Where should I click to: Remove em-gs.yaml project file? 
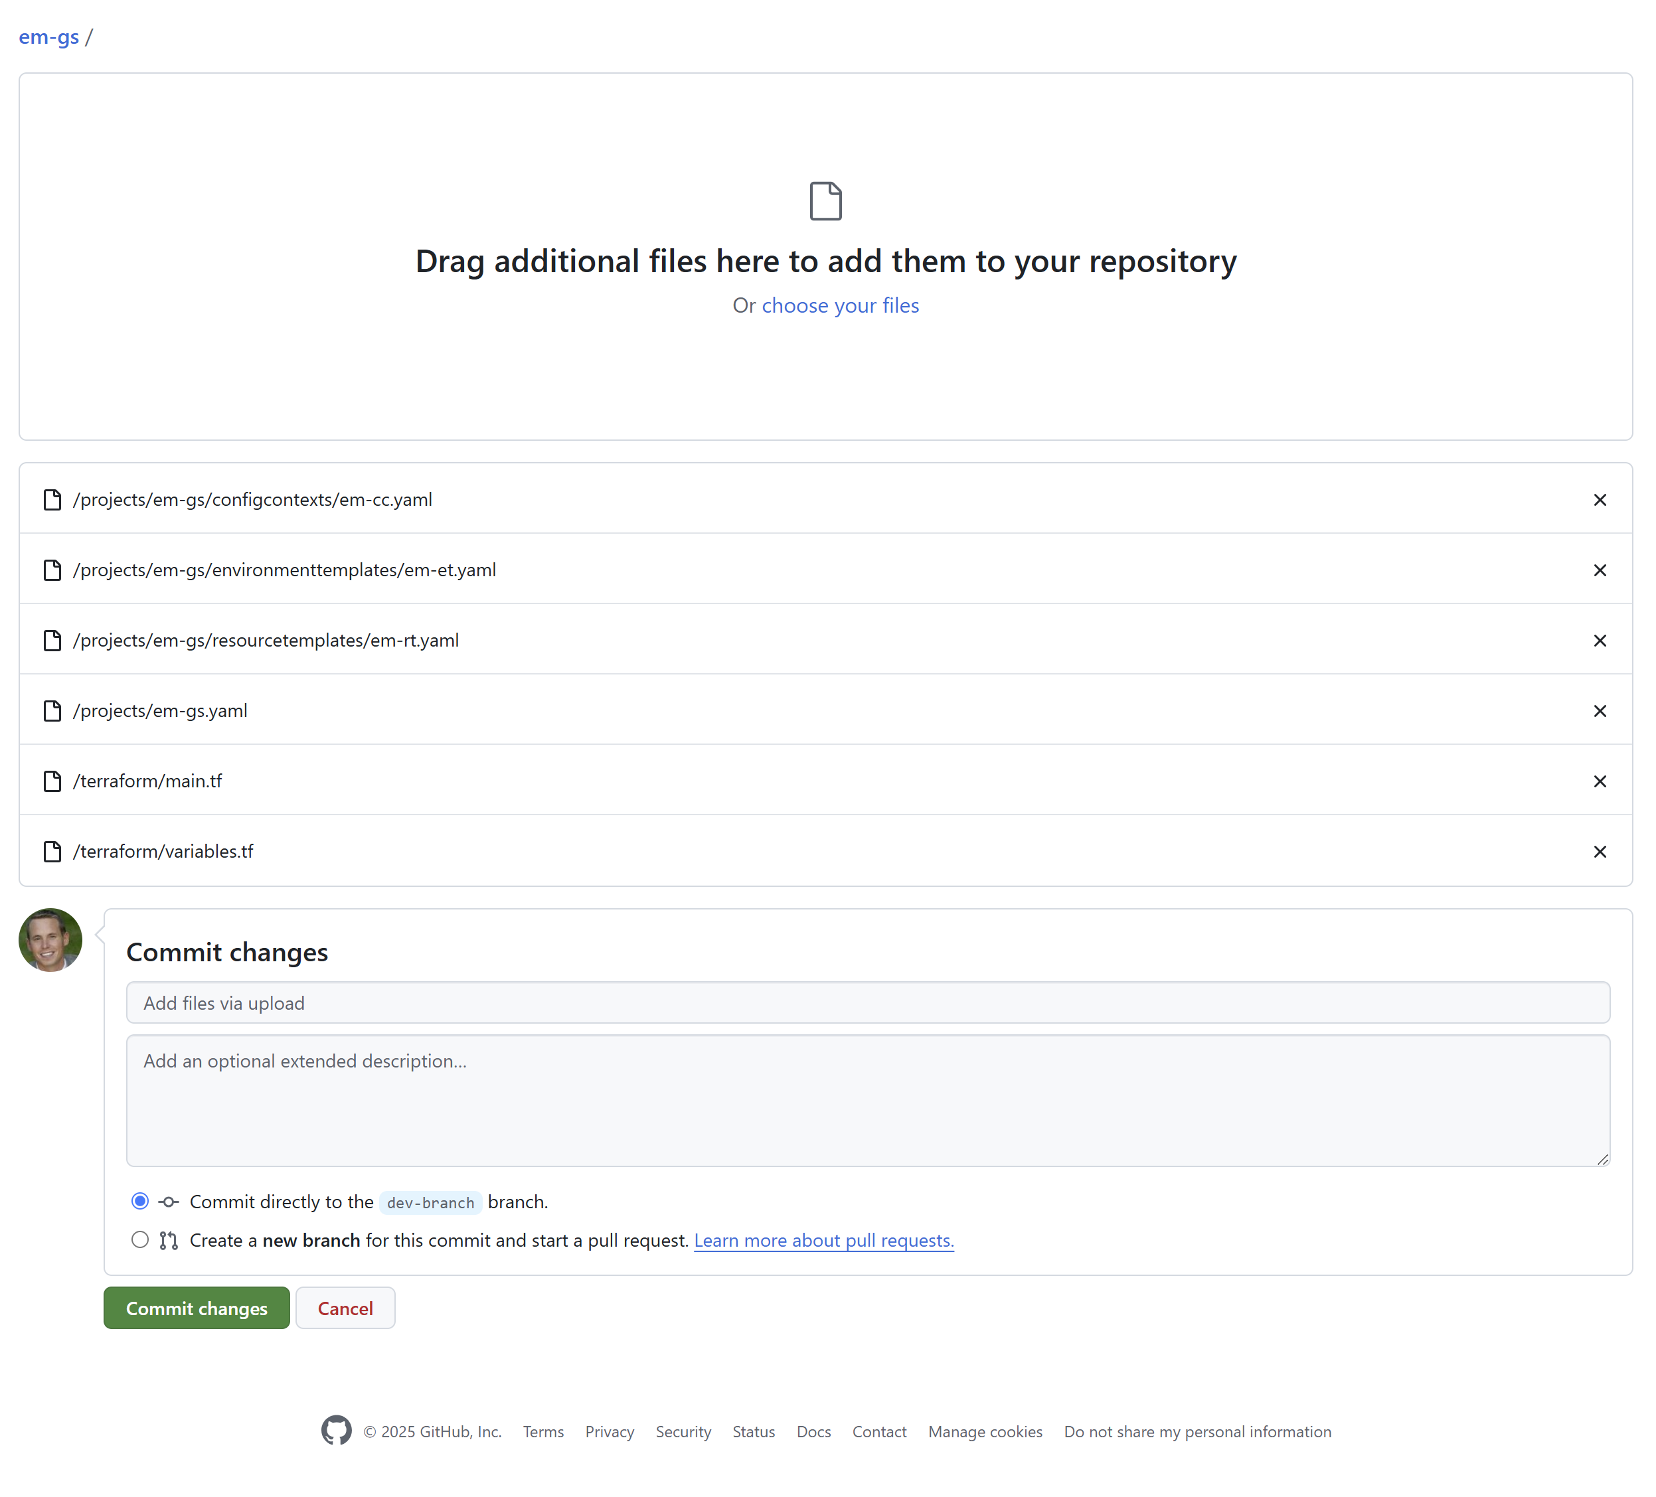(1600, 711)
